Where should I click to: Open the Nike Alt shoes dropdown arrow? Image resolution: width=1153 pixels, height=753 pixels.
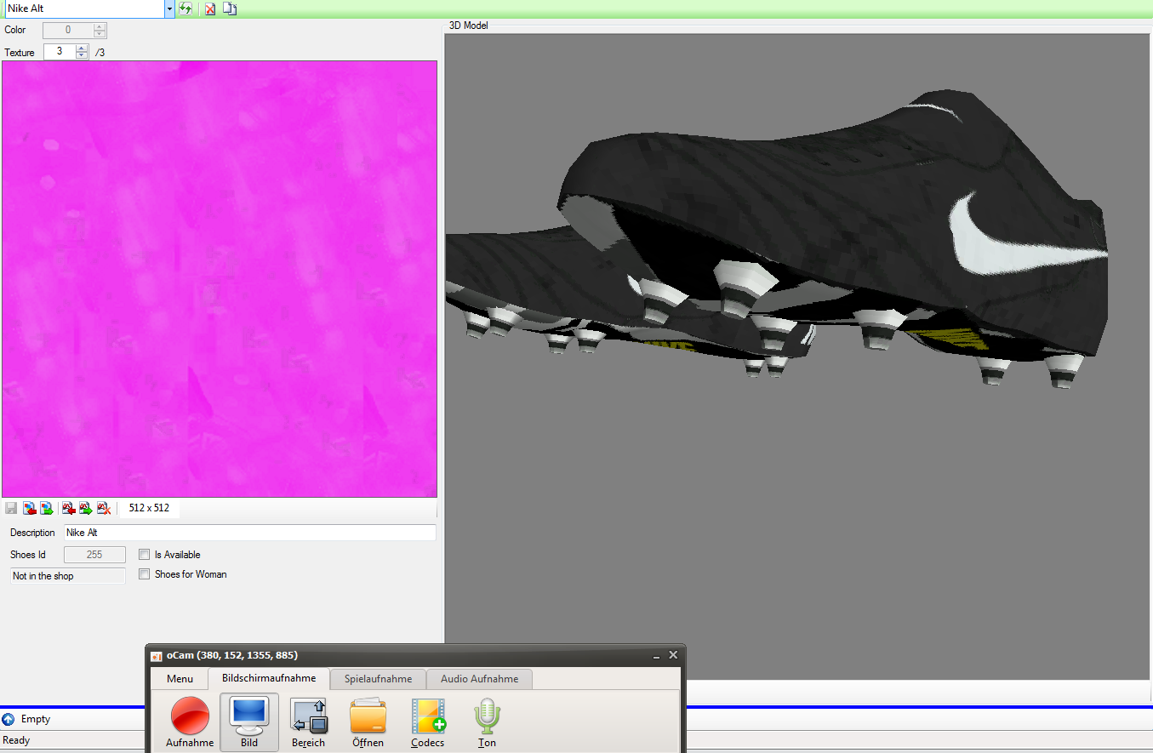169,9
